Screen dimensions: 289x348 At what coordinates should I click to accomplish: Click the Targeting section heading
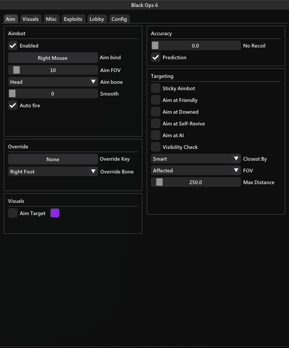162,76
